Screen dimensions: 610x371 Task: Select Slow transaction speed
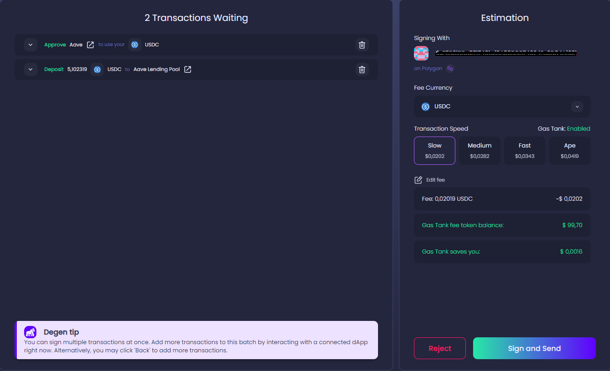click(434, 151)
